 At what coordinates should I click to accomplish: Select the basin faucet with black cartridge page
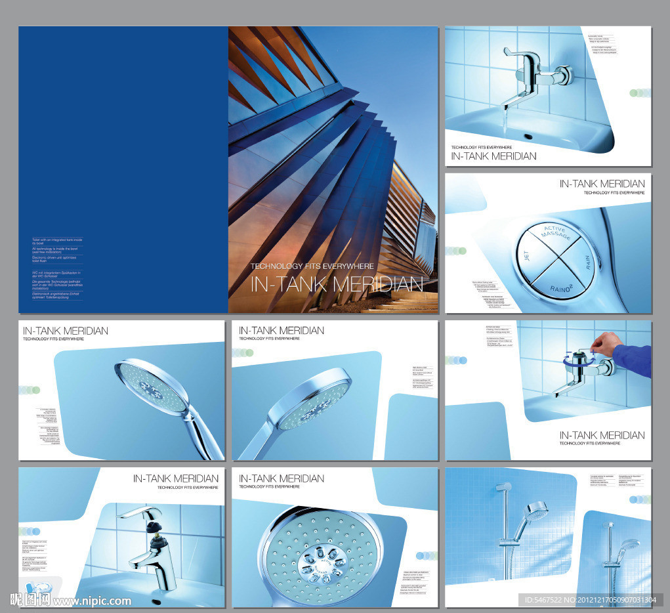coord(121,538)
